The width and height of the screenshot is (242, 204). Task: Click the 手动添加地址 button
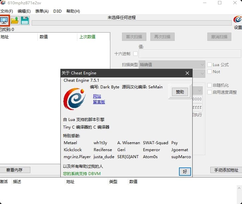coord(226,170)
